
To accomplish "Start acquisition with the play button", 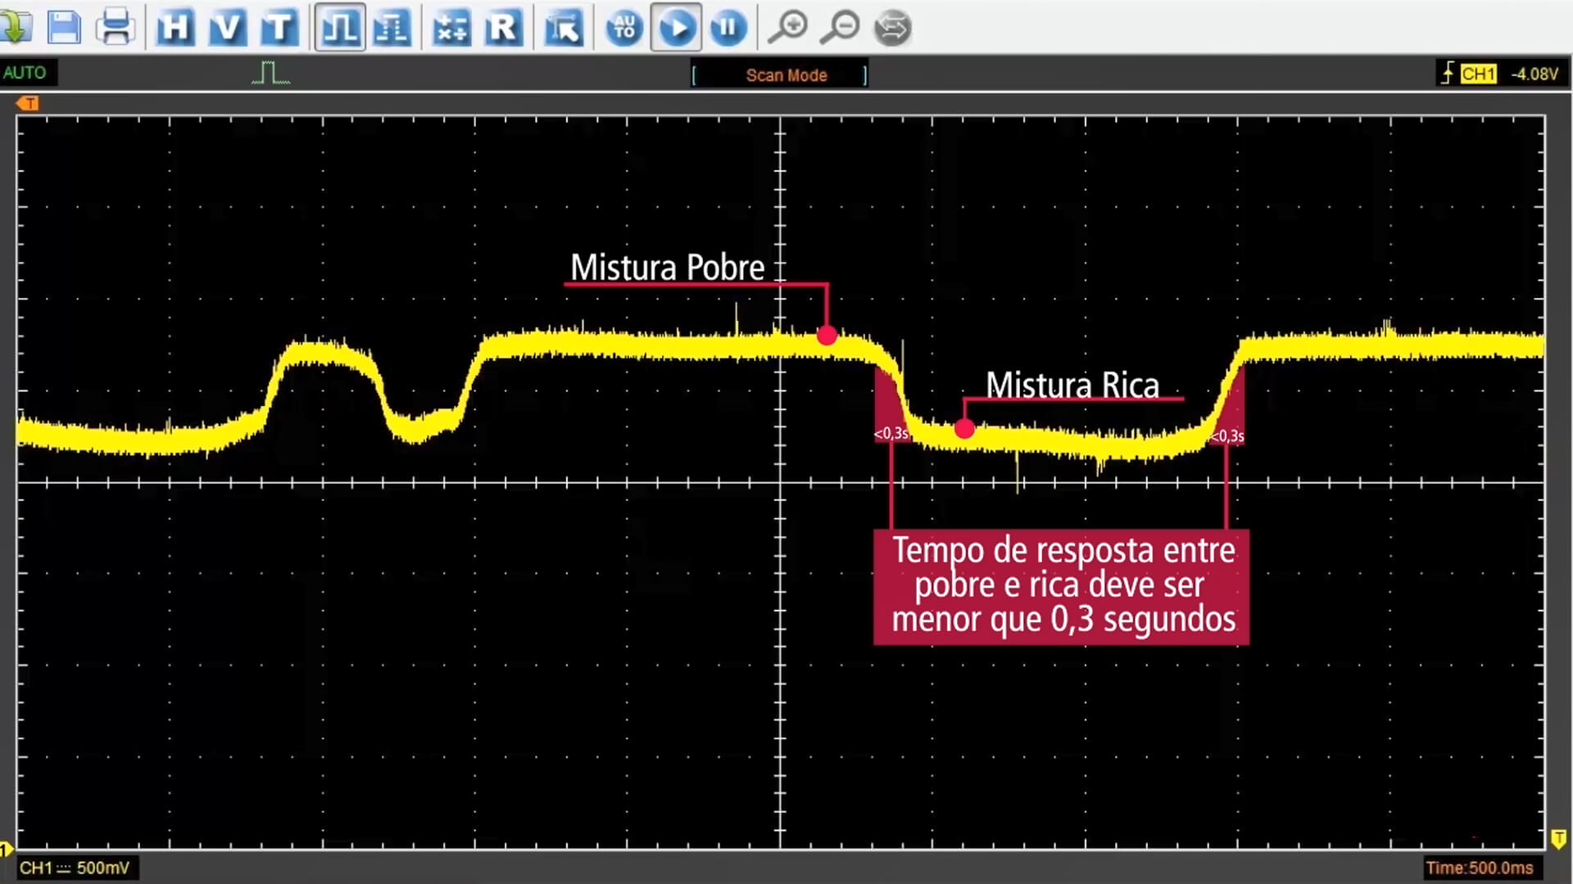I will pyautogui.click(x=676, y=28).
